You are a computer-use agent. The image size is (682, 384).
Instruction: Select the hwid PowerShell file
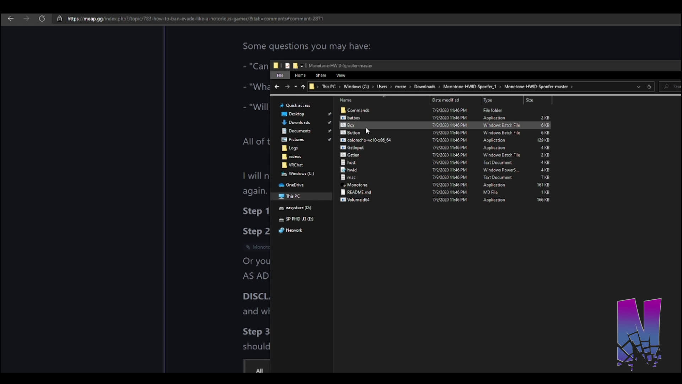click(x=352, y=170)
